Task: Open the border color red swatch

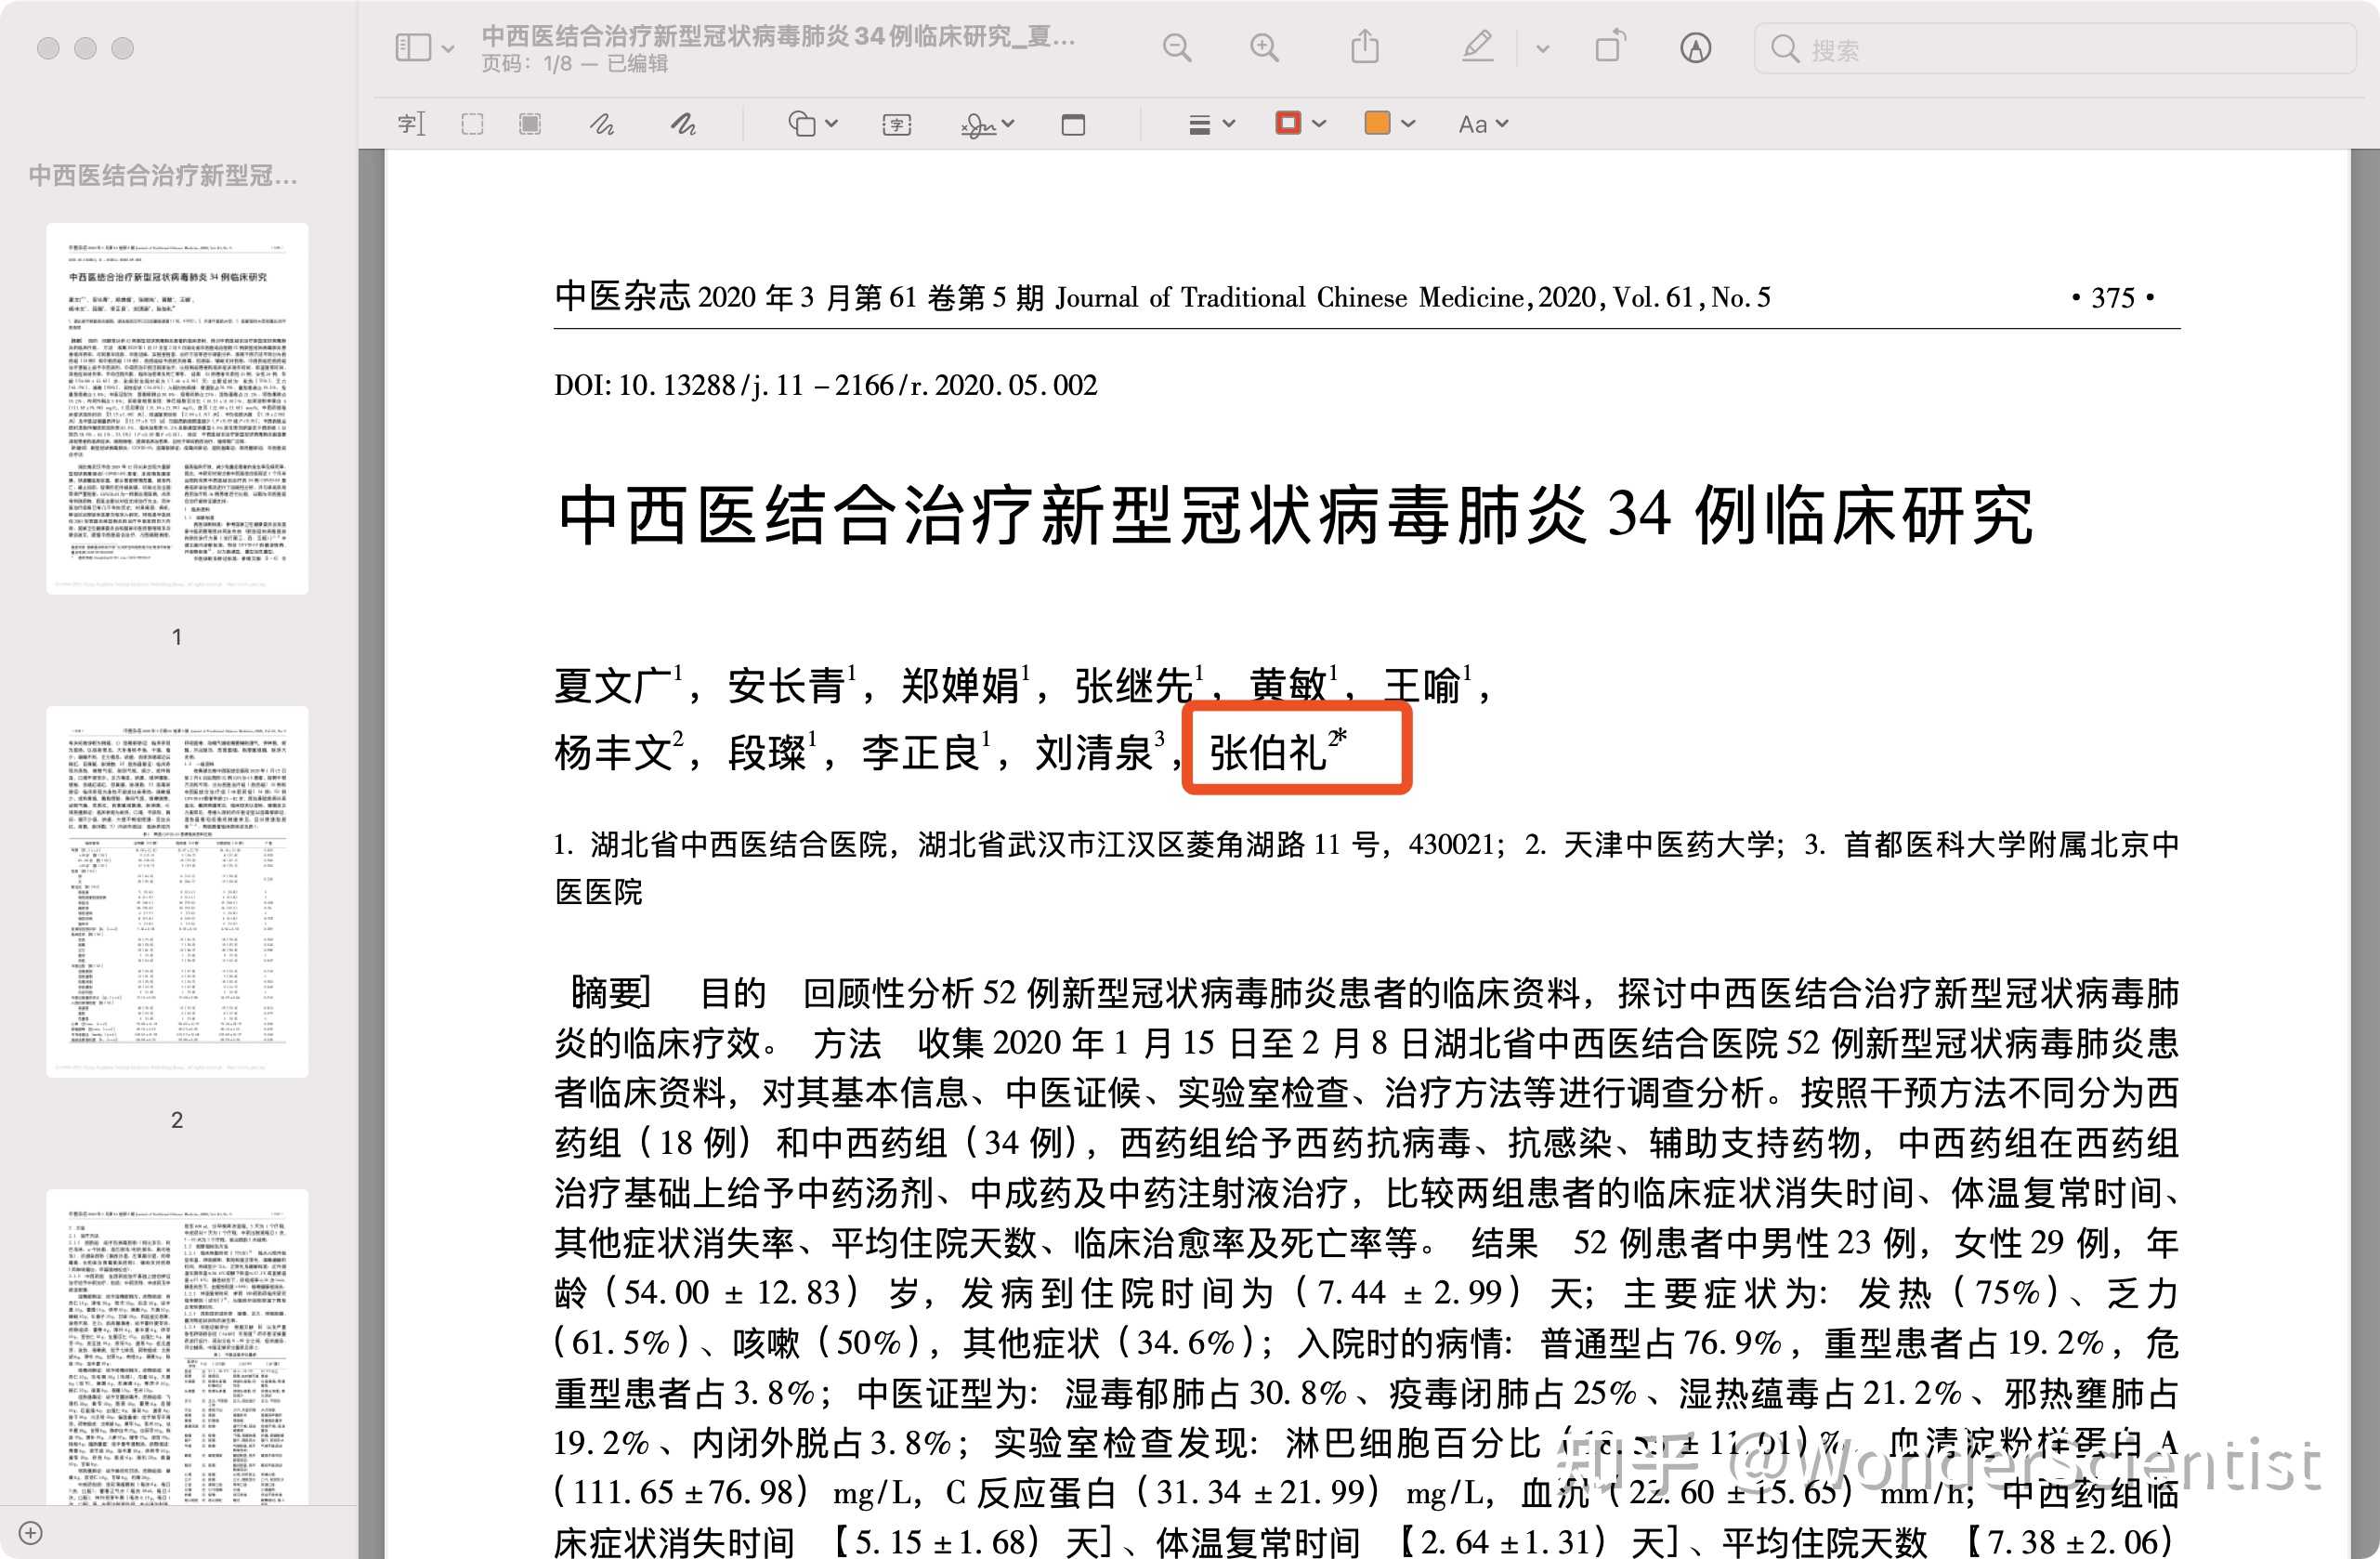Action: coord(1288,123)
